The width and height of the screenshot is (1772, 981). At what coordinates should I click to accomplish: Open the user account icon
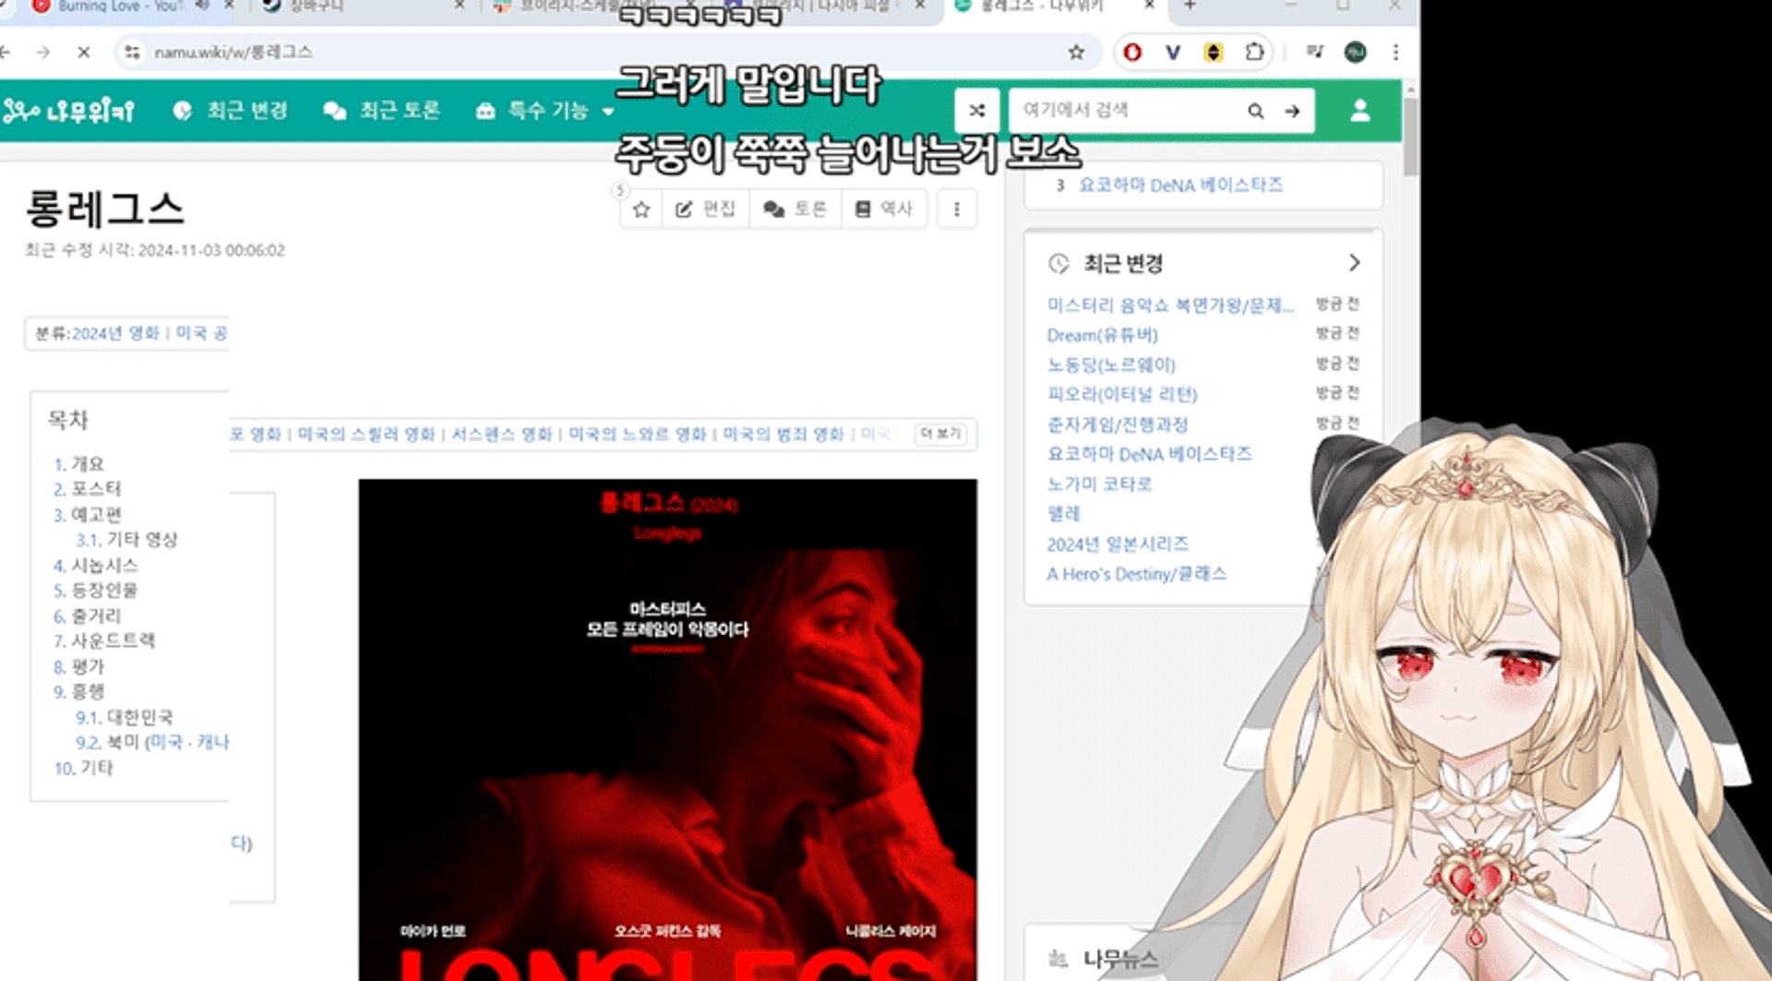[x=1360, y=111]
